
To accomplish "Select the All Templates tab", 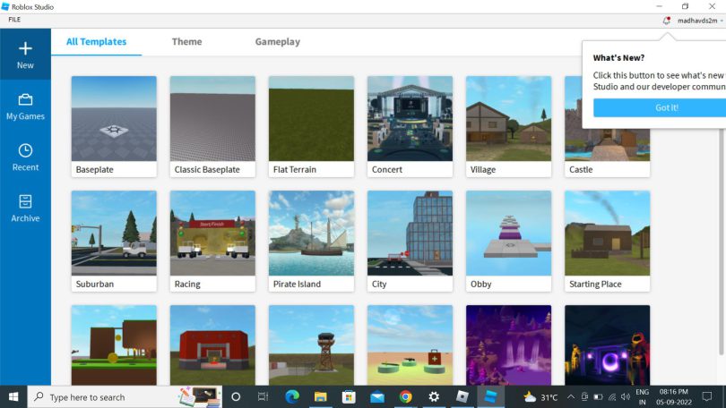I will pos(96,42).
